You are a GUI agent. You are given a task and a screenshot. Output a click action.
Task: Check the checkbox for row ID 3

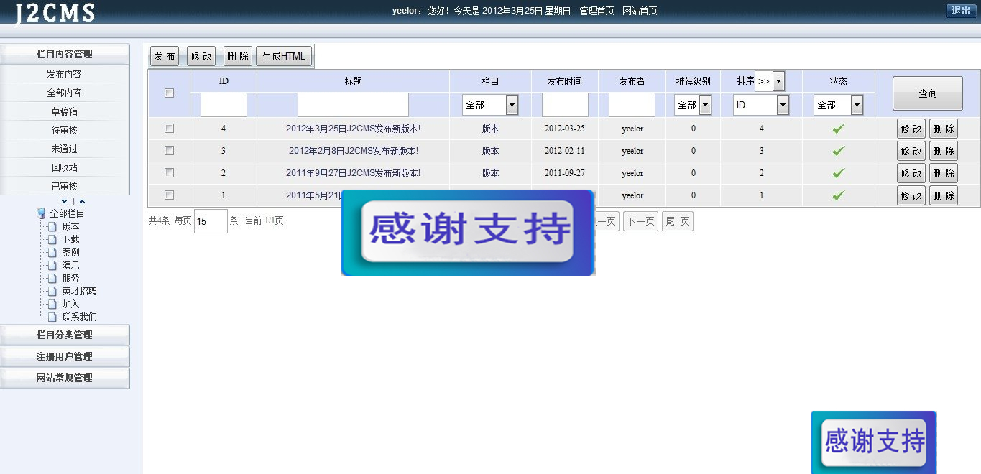pos(169,151)
